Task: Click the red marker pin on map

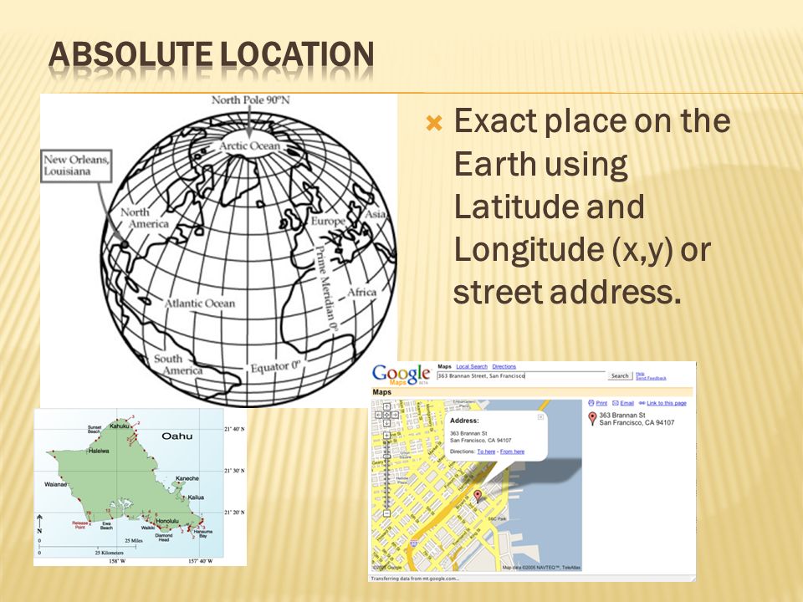Action: tap(478, 495)
